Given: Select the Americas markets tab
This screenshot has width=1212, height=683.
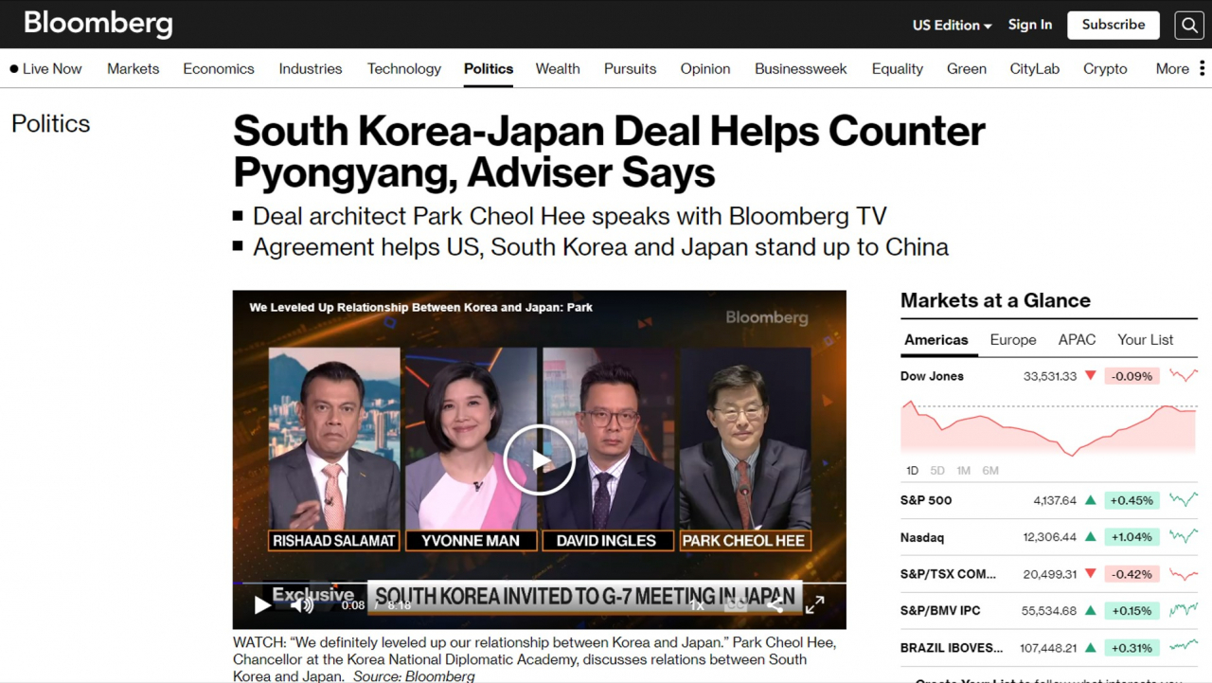Looking at the screenshot, I should click(x=936, y=340).
